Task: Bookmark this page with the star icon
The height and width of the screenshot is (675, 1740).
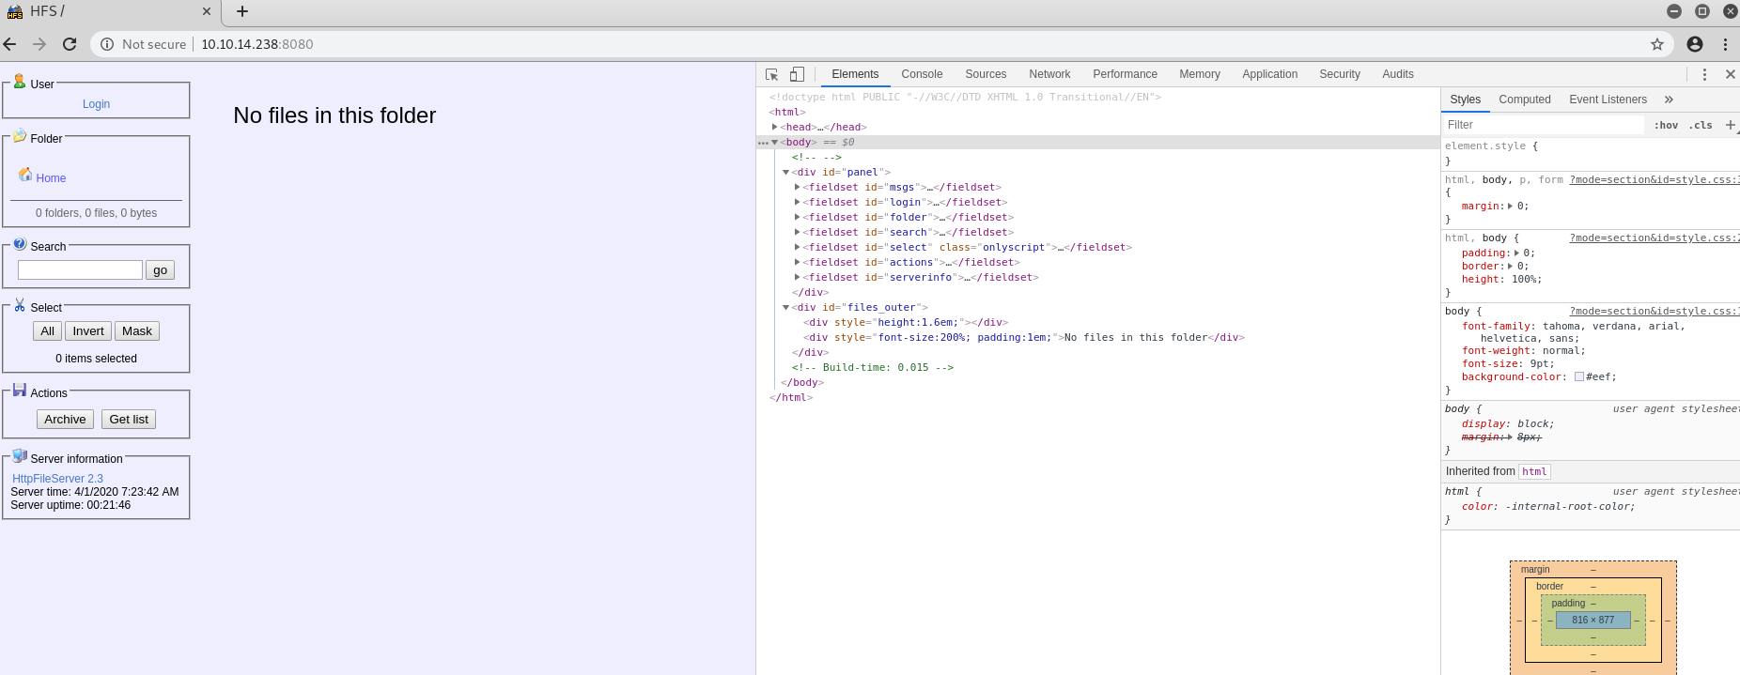Action: (1657, 44)
